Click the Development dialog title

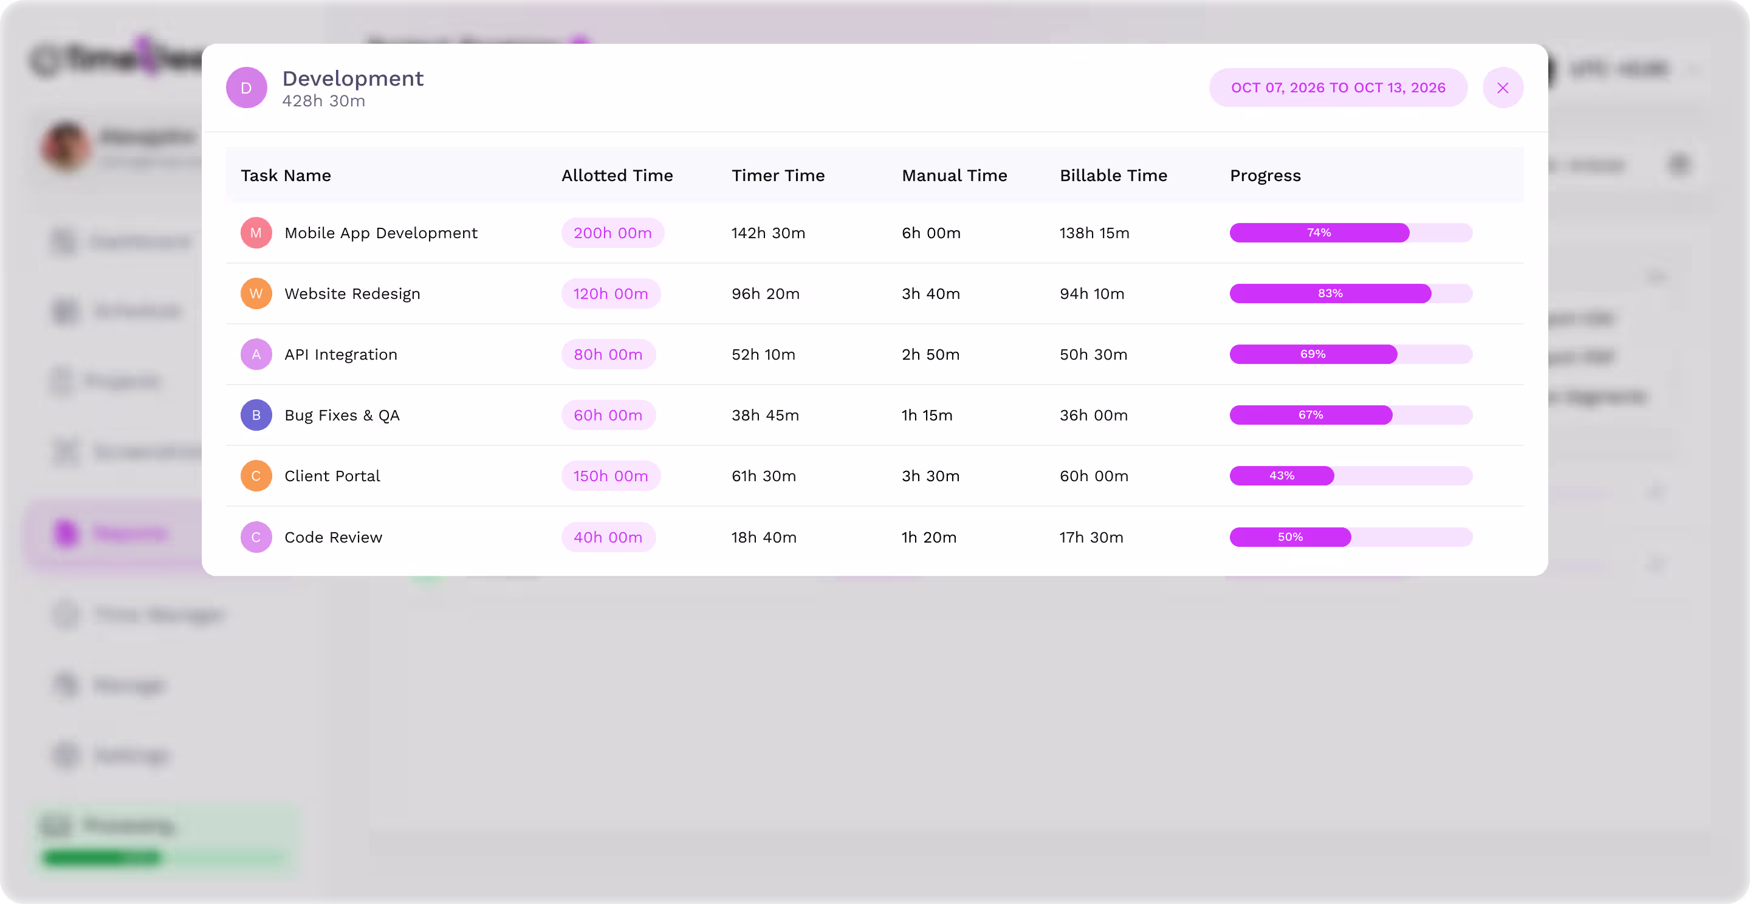click(x=352, y=78)
